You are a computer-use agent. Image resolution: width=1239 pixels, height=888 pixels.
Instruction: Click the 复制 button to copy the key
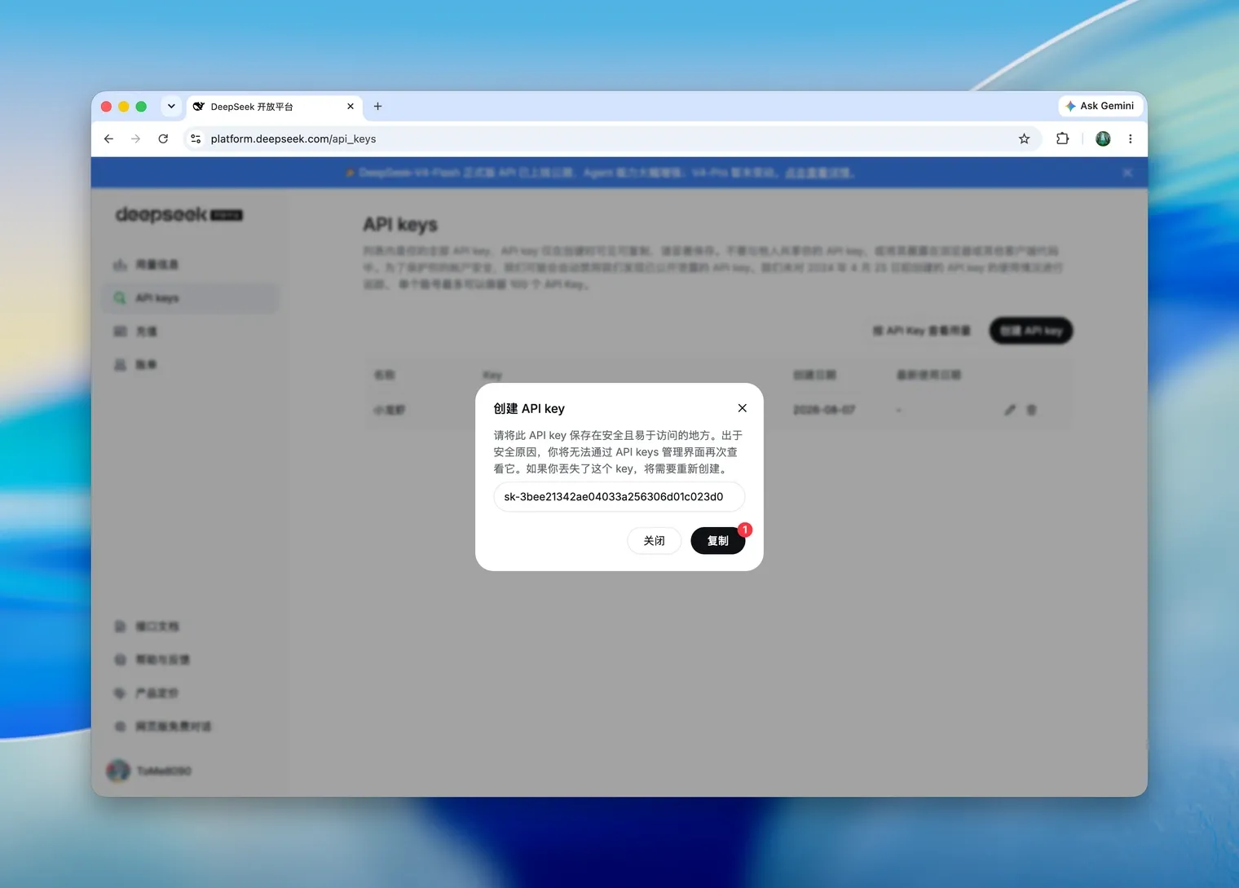(717, 541)
